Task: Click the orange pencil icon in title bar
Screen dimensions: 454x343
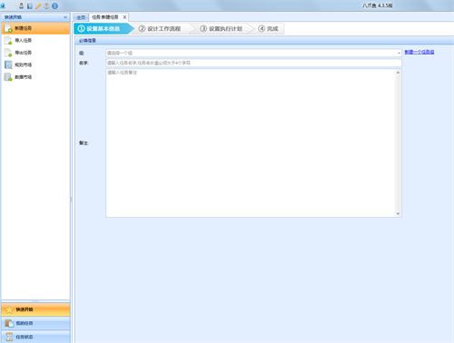Action: (x=38, y=5)
